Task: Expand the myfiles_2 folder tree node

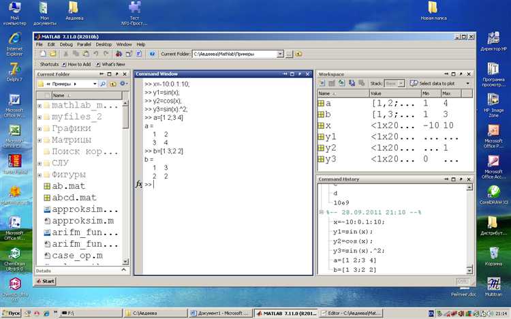Action: tap(39, 117)
